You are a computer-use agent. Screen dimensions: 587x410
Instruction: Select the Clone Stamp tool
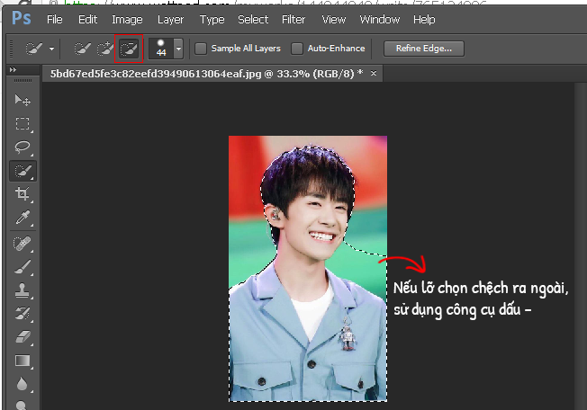point(23,290)
